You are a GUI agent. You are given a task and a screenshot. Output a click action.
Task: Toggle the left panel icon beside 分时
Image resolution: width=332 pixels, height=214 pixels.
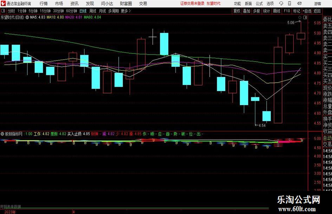tap(3, 11)
